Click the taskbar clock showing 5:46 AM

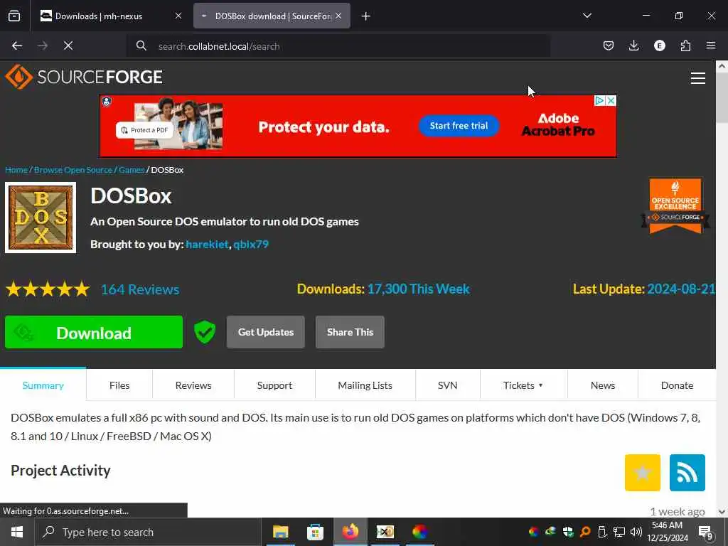tap(667, 532)
